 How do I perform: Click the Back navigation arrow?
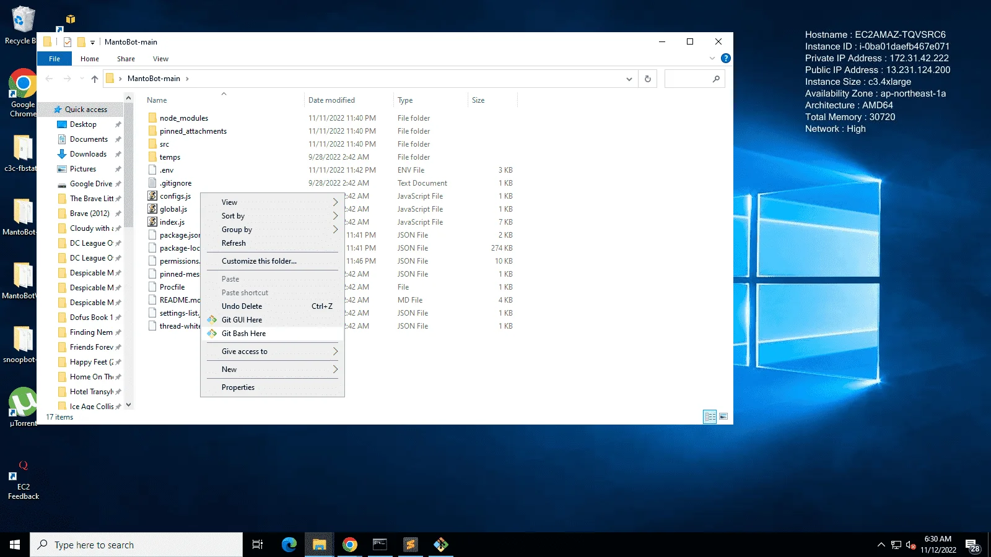click(49, 79)
